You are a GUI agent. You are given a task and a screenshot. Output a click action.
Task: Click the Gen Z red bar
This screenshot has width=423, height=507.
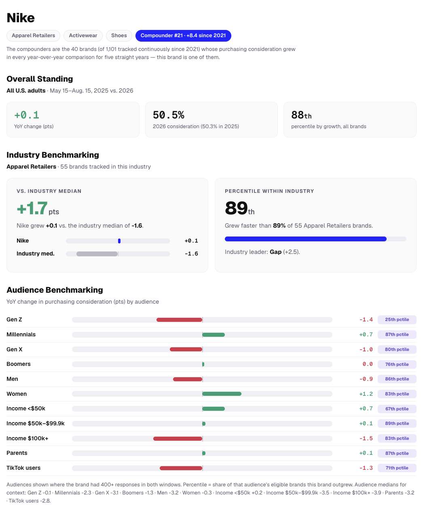pos(180,320)
